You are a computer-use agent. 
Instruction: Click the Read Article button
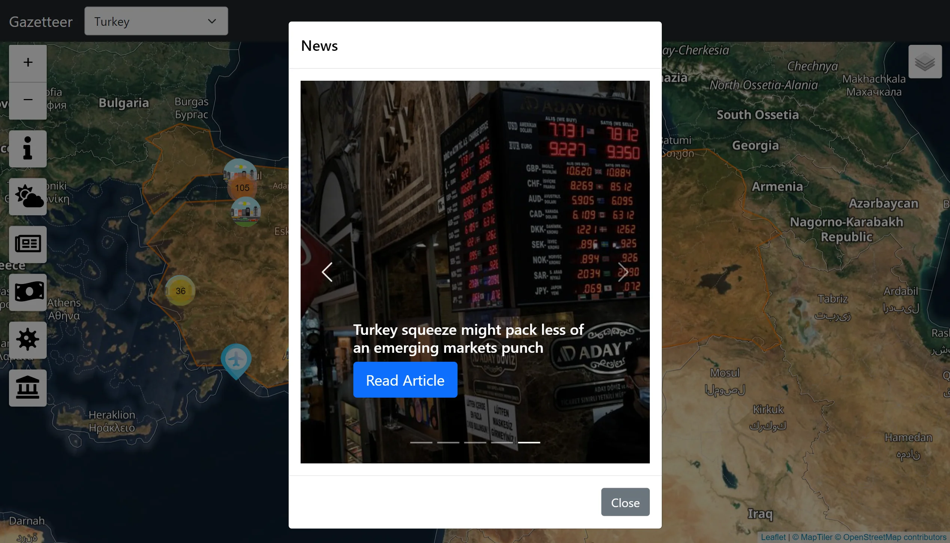tap(405, 380)
